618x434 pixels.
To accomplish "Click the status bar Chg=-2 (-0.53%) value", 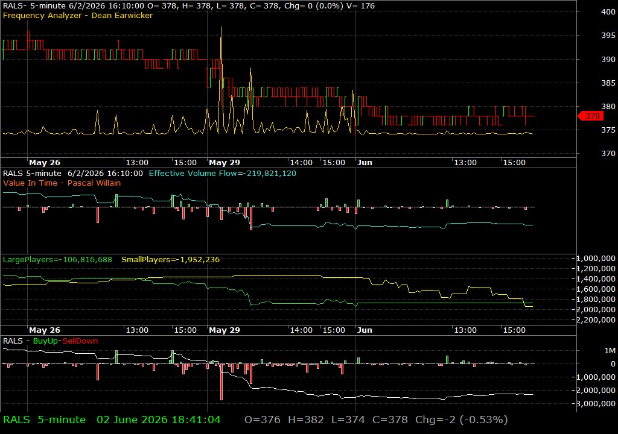I will (x=462, y=420).
